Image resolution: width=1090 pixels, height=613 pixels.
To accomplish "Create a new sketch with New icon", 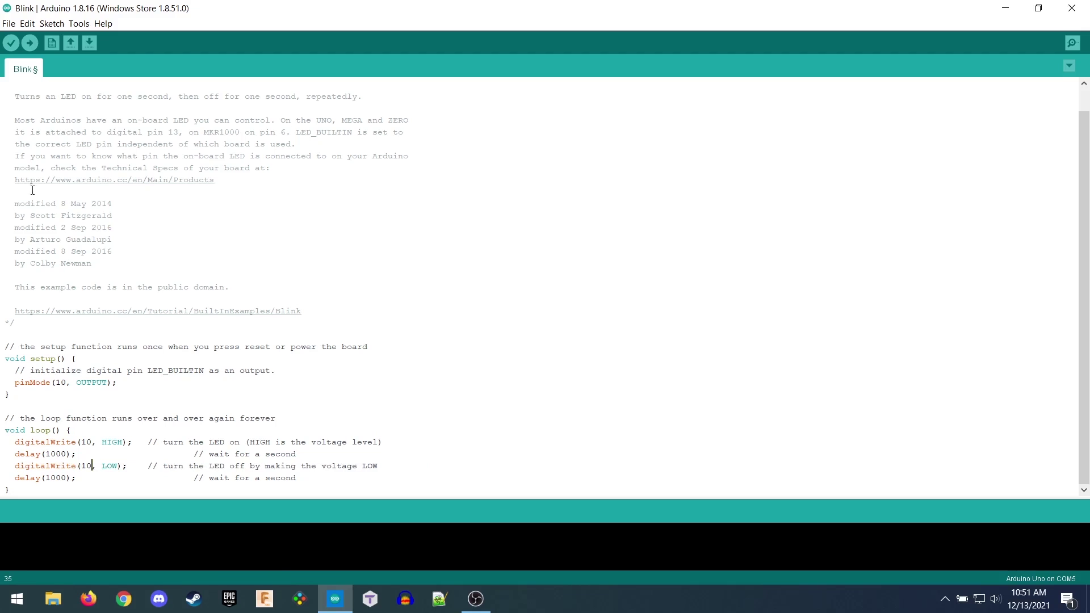I will tap(52, 43).
